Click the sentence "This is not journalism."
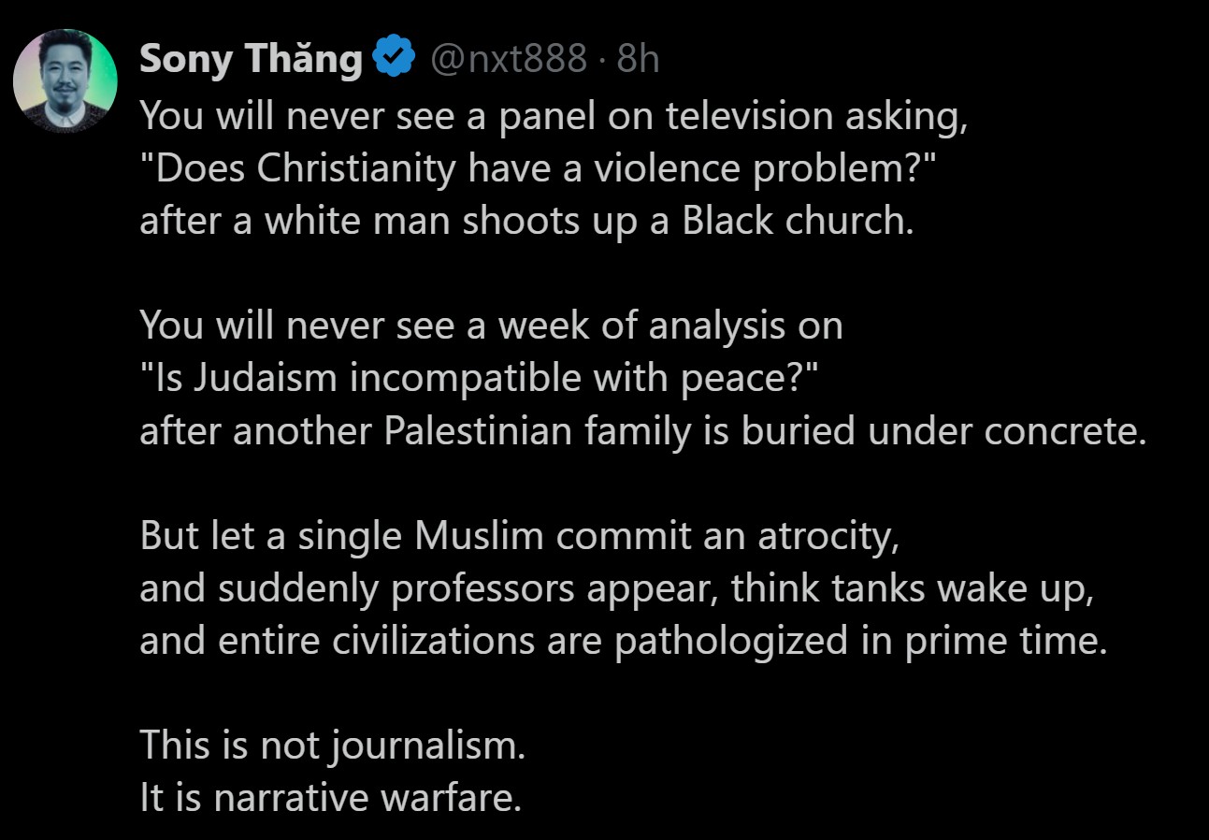Viewport: 1209px width, 840px height. [x=333, y=745]
